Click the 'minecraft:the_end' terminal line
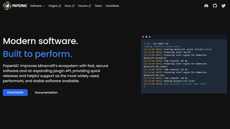The image size is (230, 129). 154,75
